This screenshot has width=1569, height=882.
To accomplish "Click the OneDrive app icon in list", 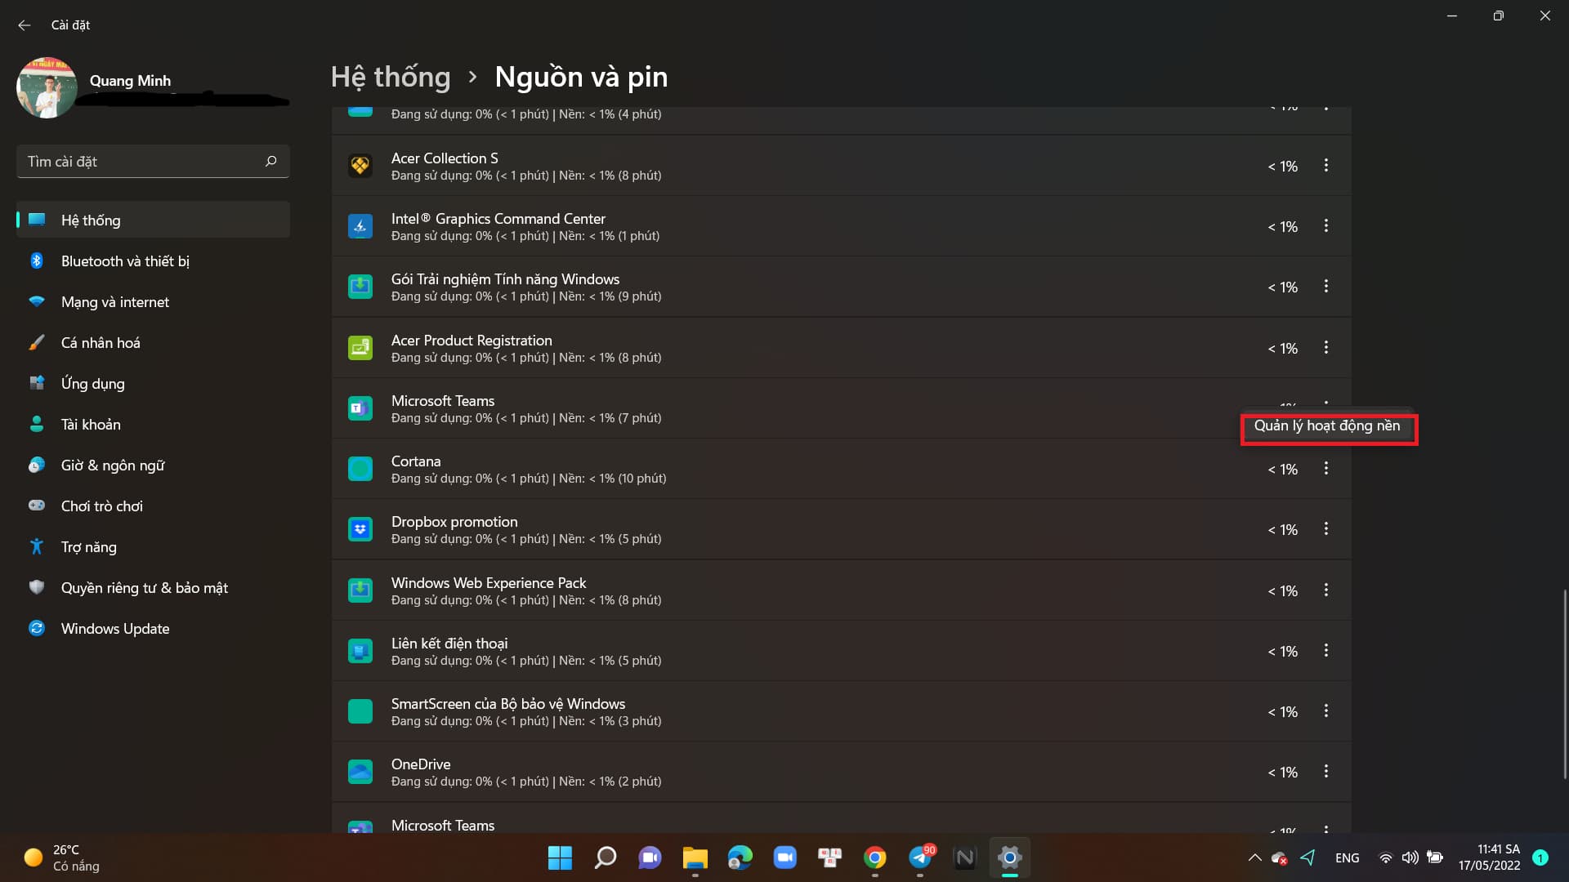I will [360, 772].
